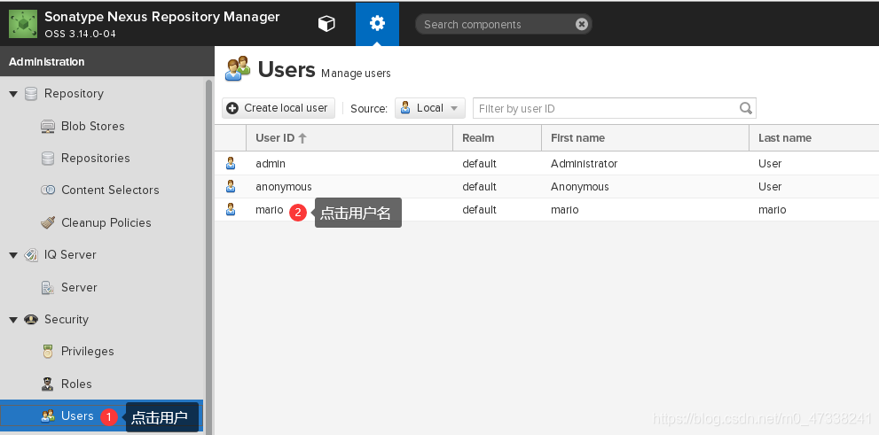Open Server under IQ Server

point(79,287)
